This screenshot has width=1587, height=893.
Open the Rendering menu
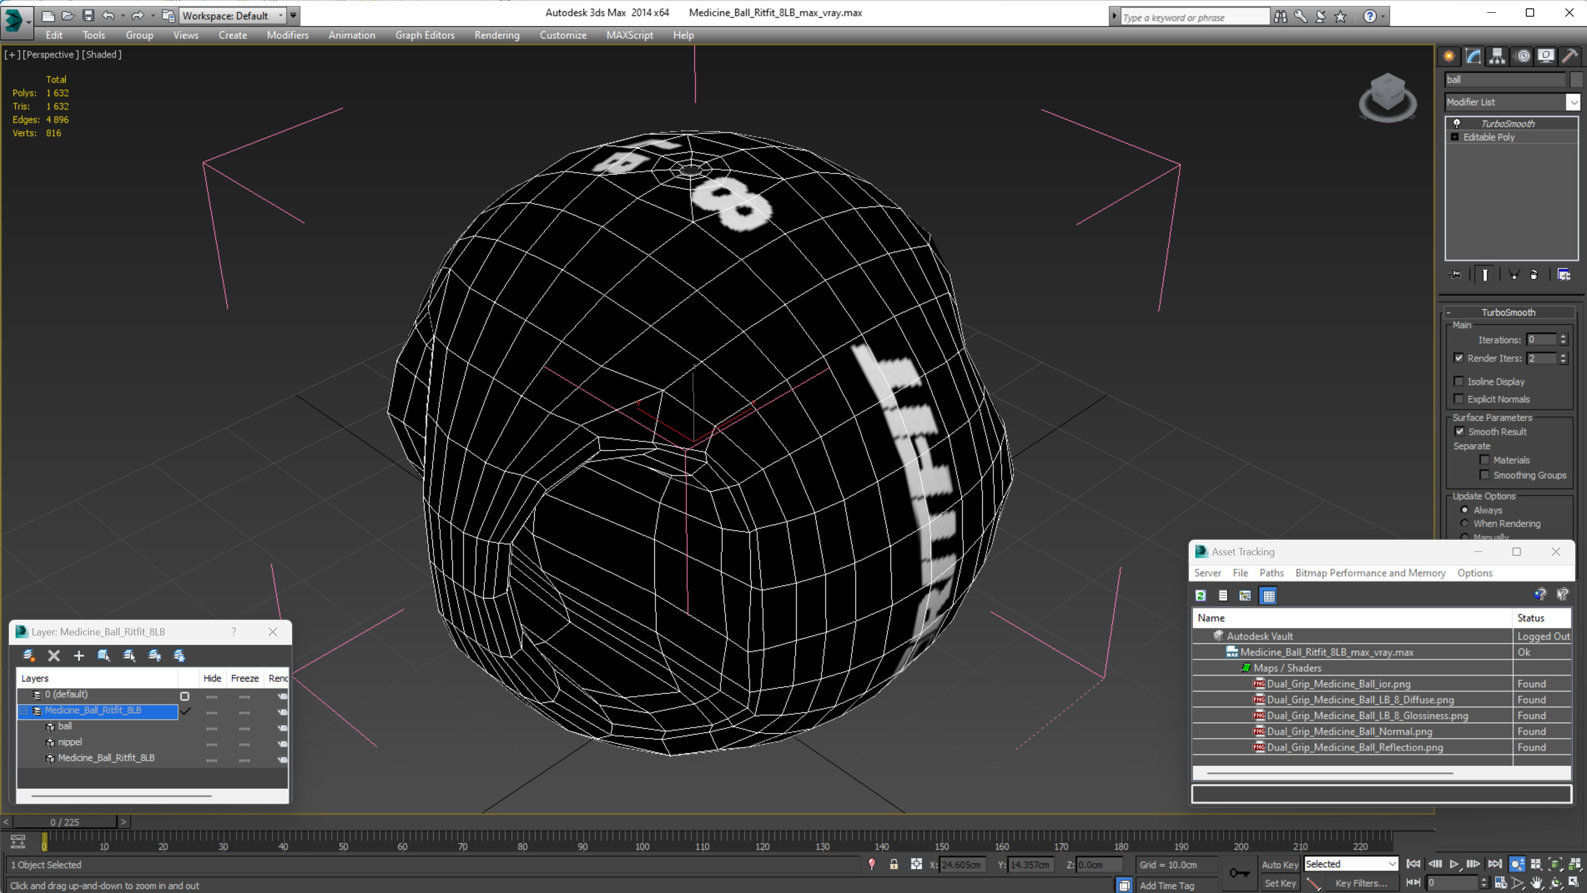[497, 35]
